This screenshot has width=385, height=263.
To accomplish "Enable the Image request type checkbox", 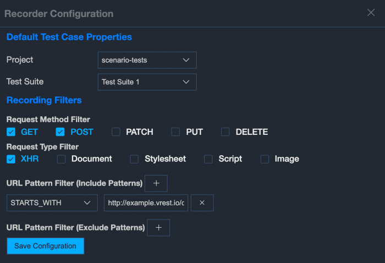I will (x=265, y=159).
